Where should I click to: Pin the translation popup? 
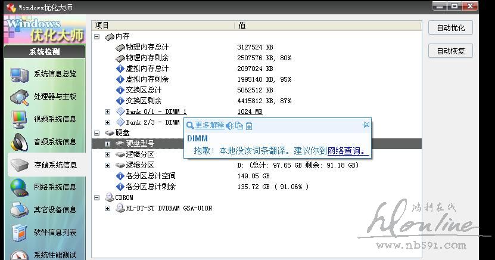point(366,125)
